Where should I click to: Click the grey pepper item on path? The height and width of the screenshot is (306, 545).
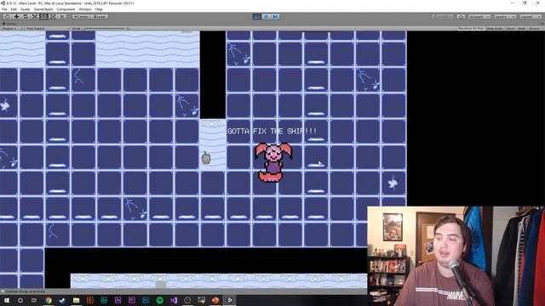pos(206,157)
